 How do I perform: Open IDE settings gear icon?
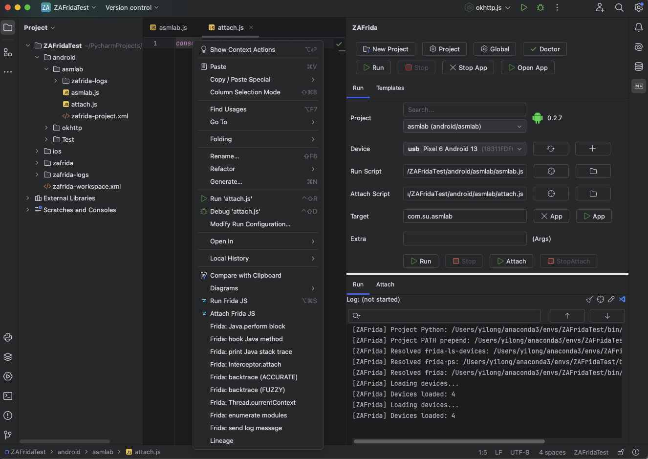pos(639,7)
